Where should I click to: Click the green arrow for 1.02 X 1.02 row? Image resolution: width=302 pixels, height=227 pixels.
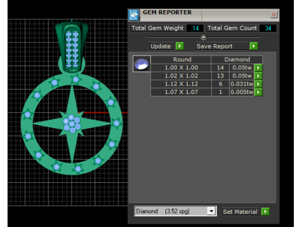(259, 76)
